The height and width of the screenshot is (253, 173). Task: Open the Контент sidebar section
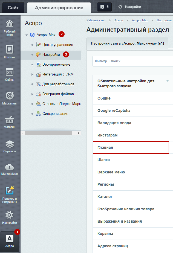[x=10, y=52]
